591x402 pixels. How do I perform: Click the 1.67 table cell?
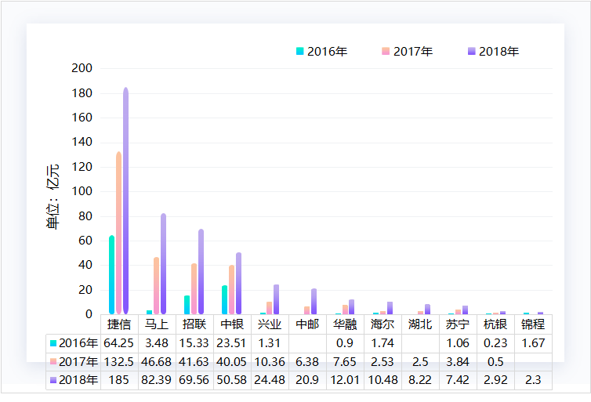coord(533,343)
